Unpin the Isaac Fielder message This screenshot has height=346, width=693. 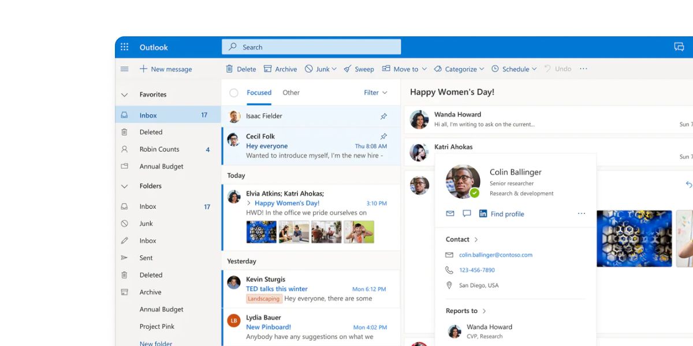[383, 116]
